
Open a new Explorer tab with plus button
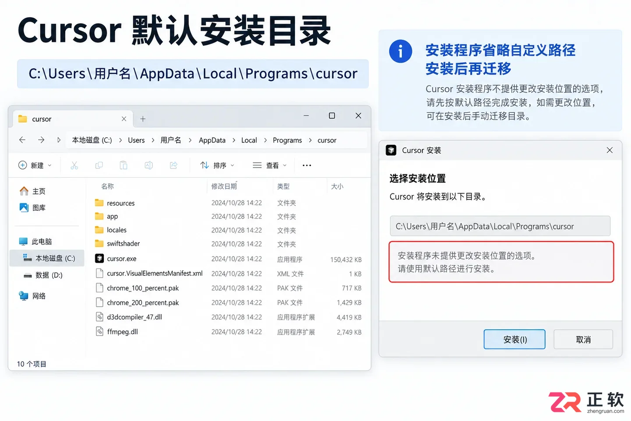(x=143, y=119)
